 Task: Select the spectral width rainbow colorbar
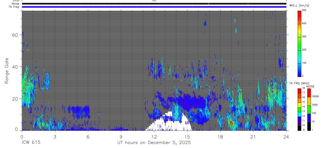[x=299, y=43]
